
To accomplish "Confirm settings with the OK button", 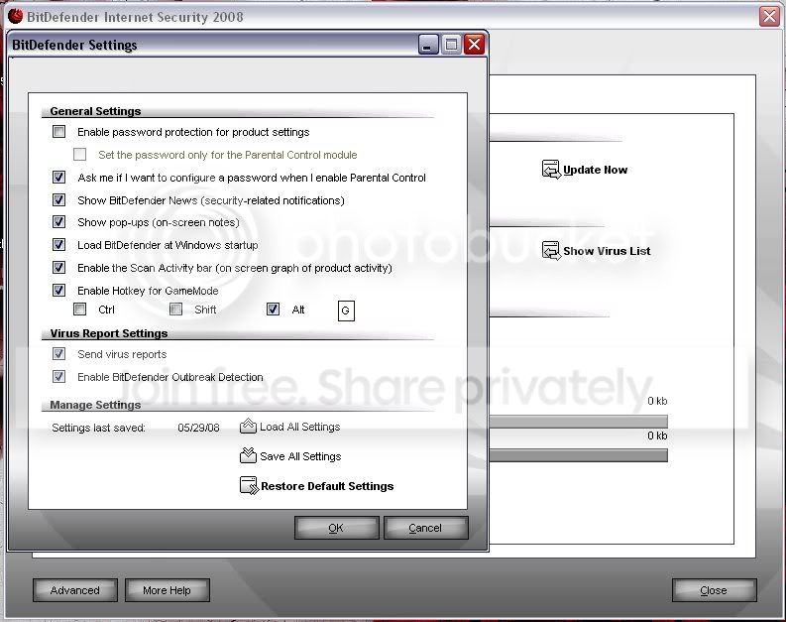I will pyautogui.click(x=336, y=528).
